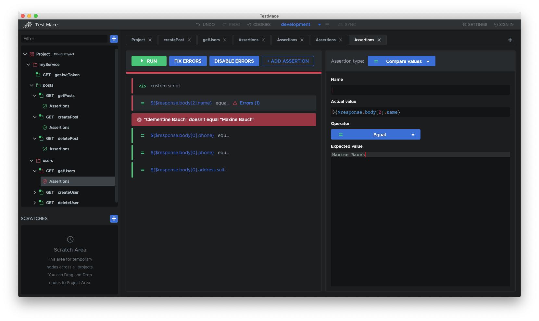Focus the Filter input field
The height and width of the screenshot is (321, 539).
click(64, 39)
